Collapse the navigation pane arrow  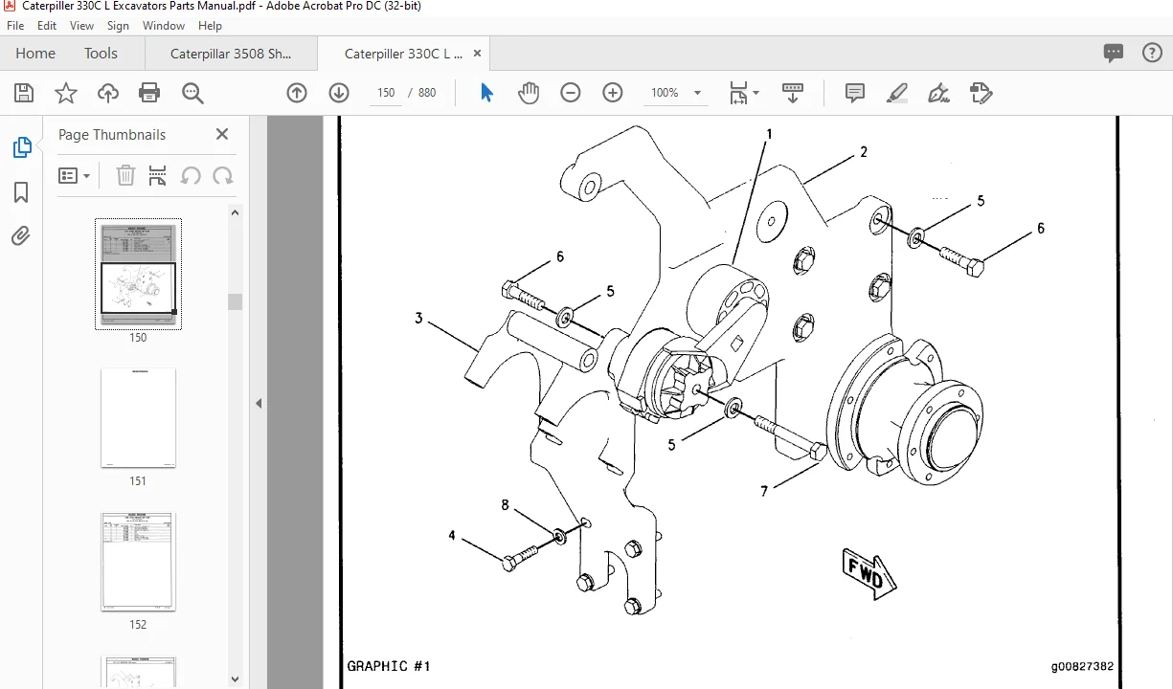coord(259,404)
